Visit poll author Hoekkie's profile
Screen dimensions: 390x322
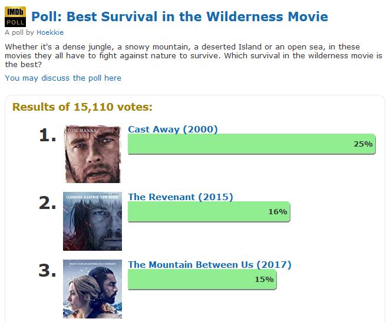[x=50, y=32]
